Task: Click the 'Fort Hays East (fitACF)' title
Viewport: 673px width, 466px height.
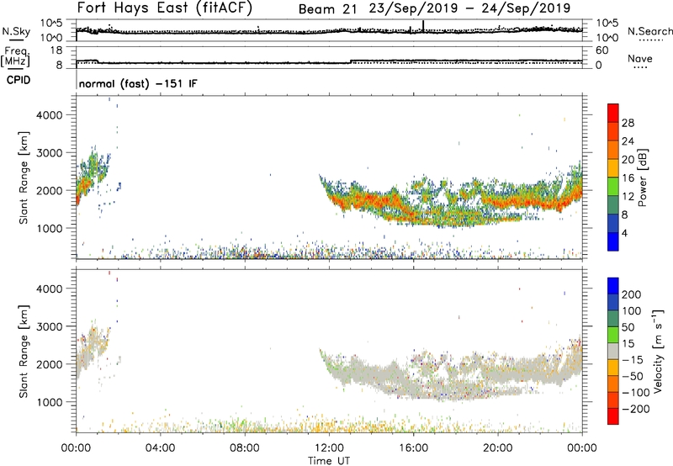Action: point(165,8)
